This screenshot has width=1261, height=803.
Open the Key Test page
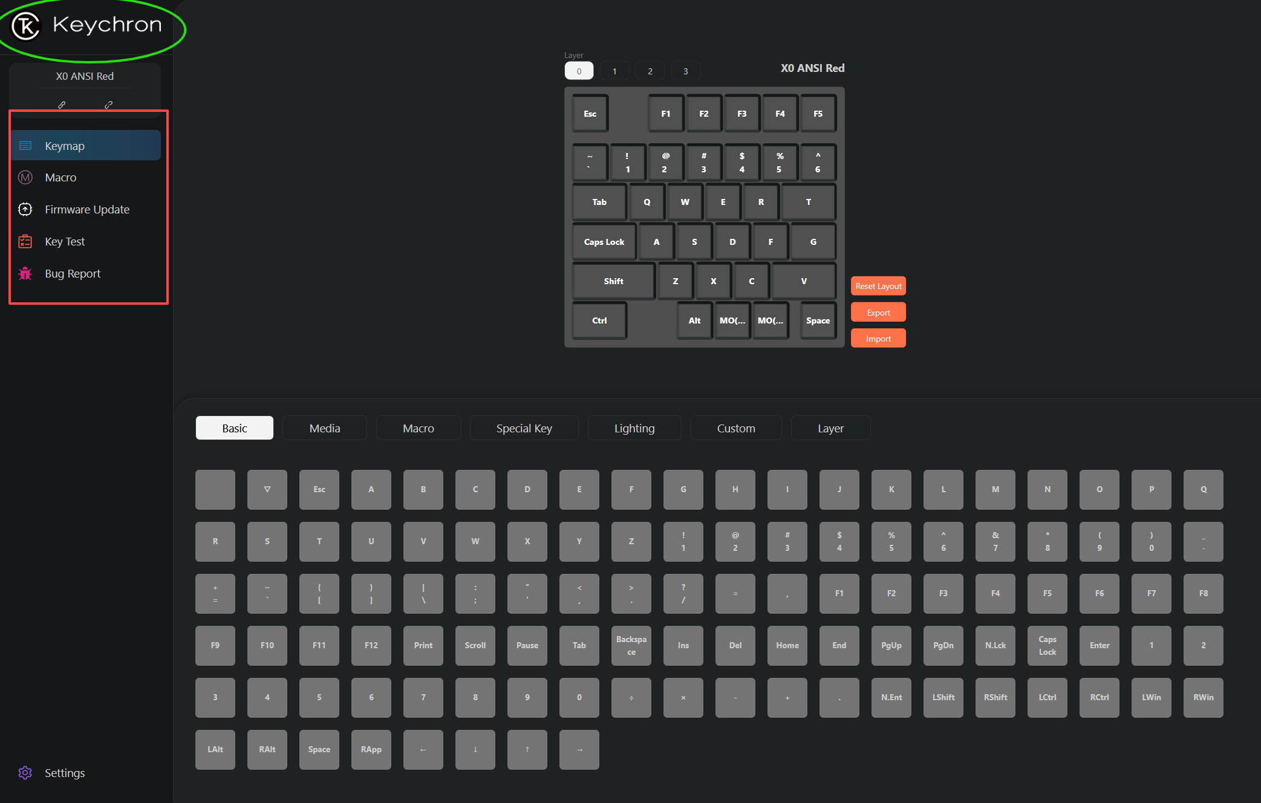coord(65,241)
